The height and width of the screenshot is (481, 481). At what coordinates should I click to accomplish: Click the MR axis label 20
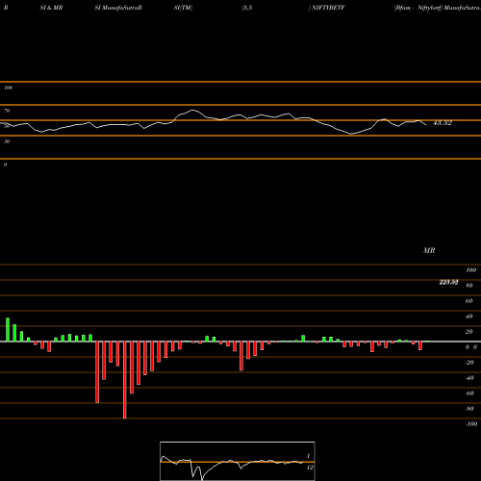click(468, 332)
